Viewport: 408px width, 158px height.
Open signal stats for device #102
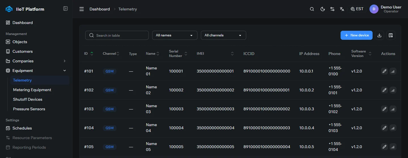click(x=393, y=90)
